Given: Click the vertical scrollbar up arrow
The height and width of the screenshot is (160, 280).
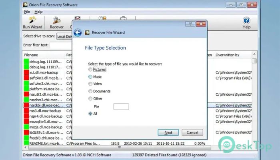Looking at the screenshot, I should pyautogui.click(x=254, y=54).
